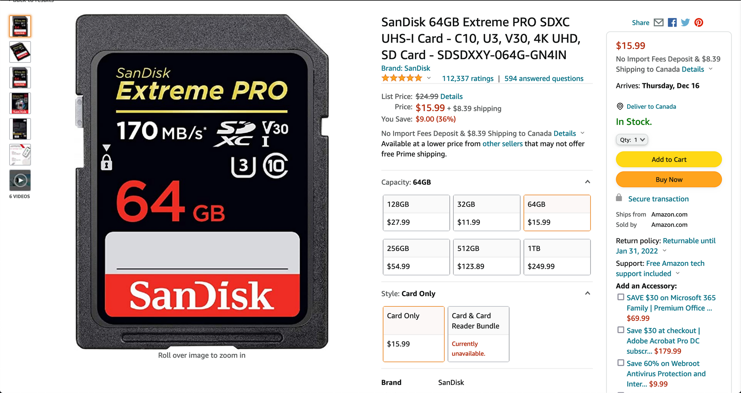Image resolution: width=741 pixels, height=393 pixels.
Task: Share product via email envelope icon
Action: [658, 23]
